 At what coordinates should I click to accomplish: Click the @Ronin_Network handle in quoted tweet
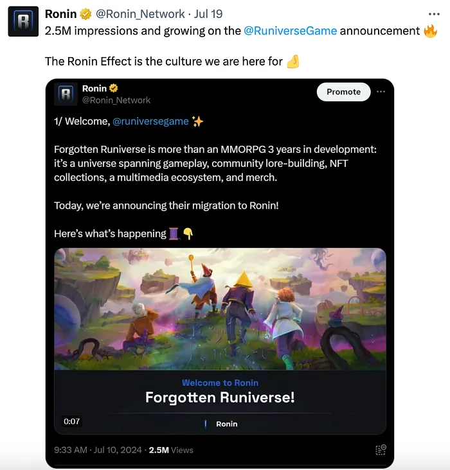116,100
